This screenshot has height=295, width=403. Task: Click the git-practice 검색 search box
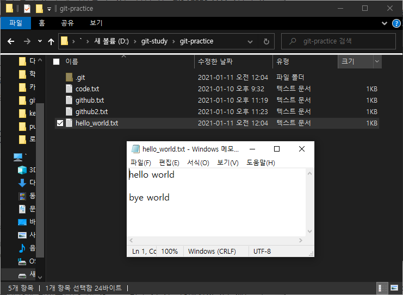(338, 41)
